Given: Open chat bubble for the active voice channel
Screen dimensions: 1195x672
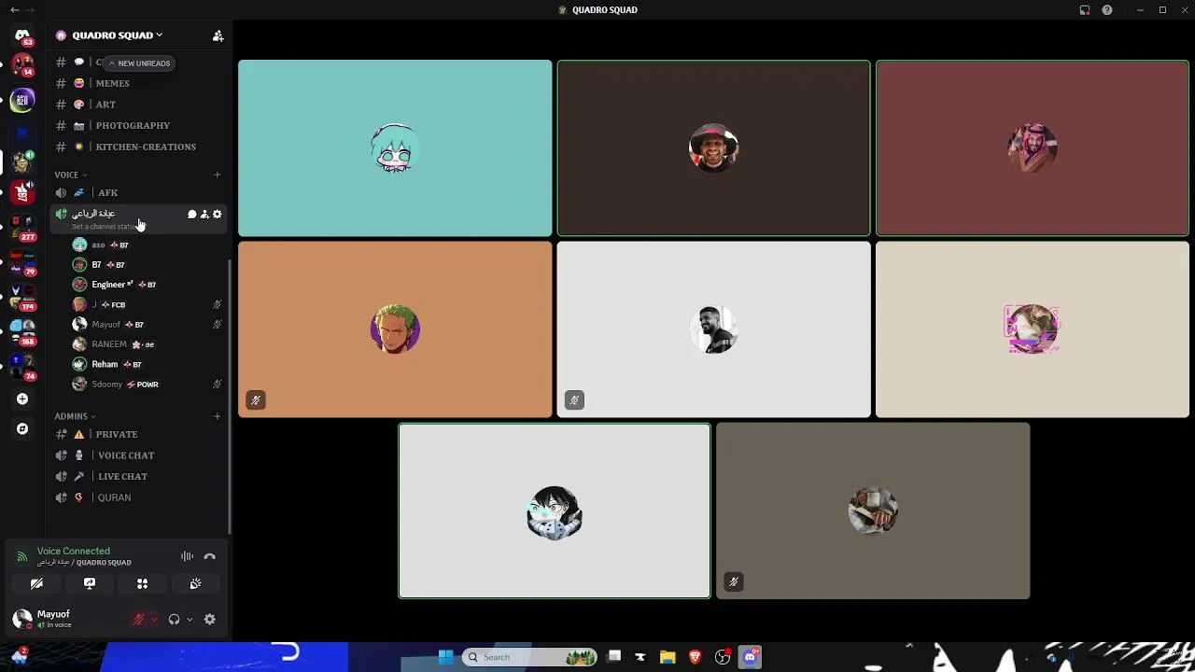Looking at the screenshot, I should point(191,215).
